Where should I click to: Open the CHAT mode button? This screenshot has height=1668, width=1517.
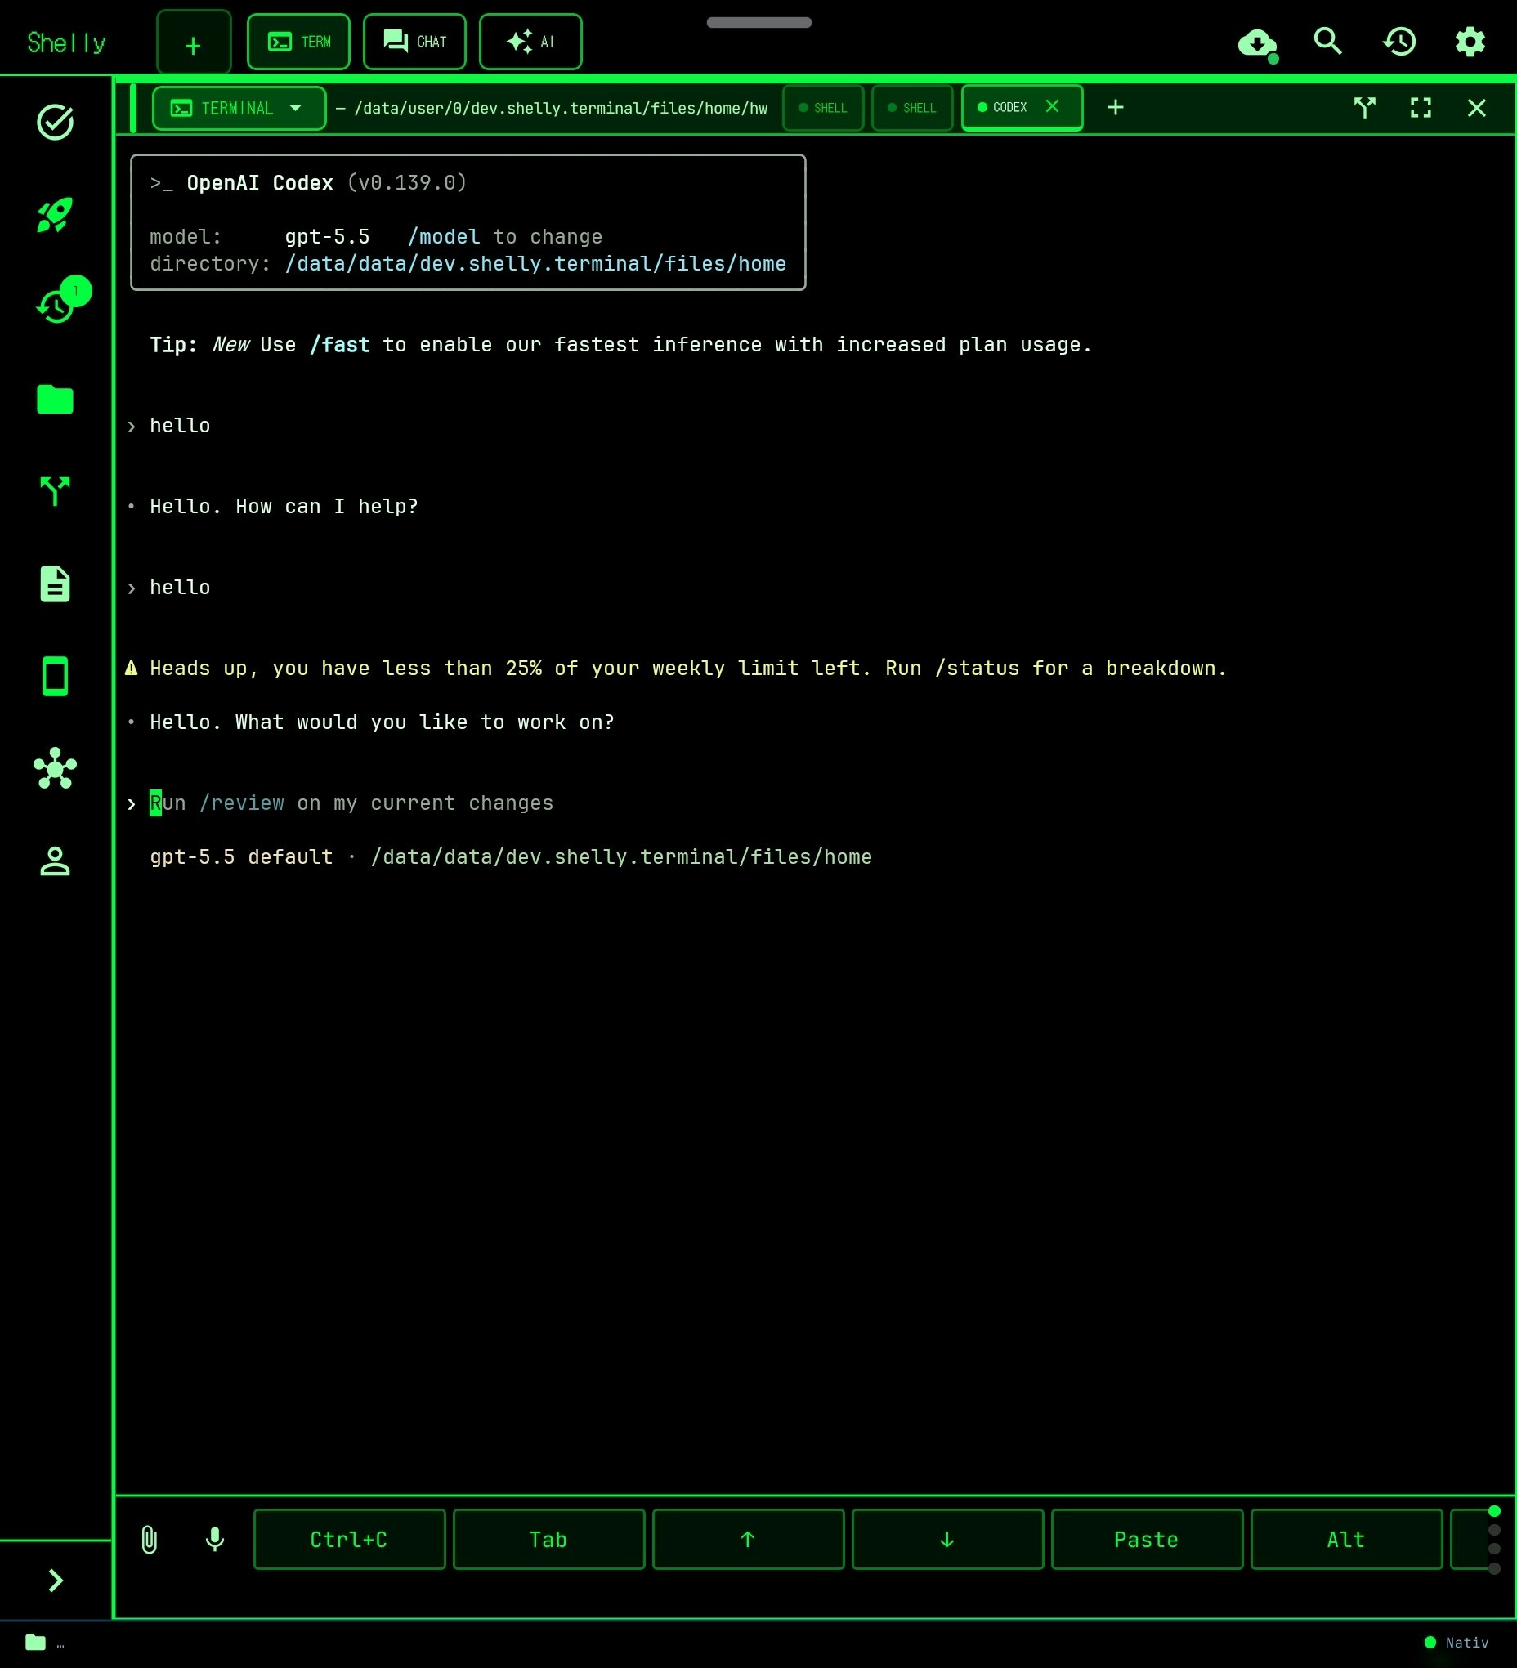pos(414,42)
